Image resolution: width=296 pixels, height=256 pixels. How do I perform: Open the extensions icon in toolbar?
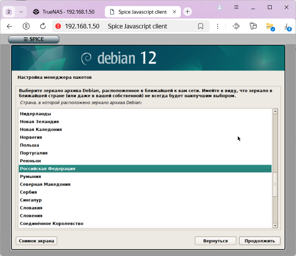(253, 26)
